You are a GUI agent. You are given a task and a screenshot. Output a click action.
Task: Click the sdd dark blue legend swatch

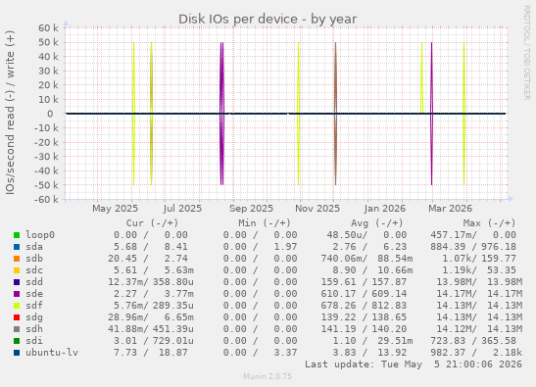pyautogui.click(x=17, y=282)
